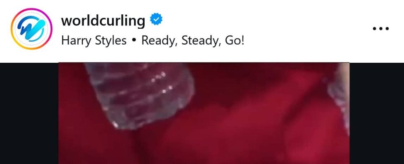Click the plastic bottle in the video
Screen dimensions: 404x164
click(141, 95)
